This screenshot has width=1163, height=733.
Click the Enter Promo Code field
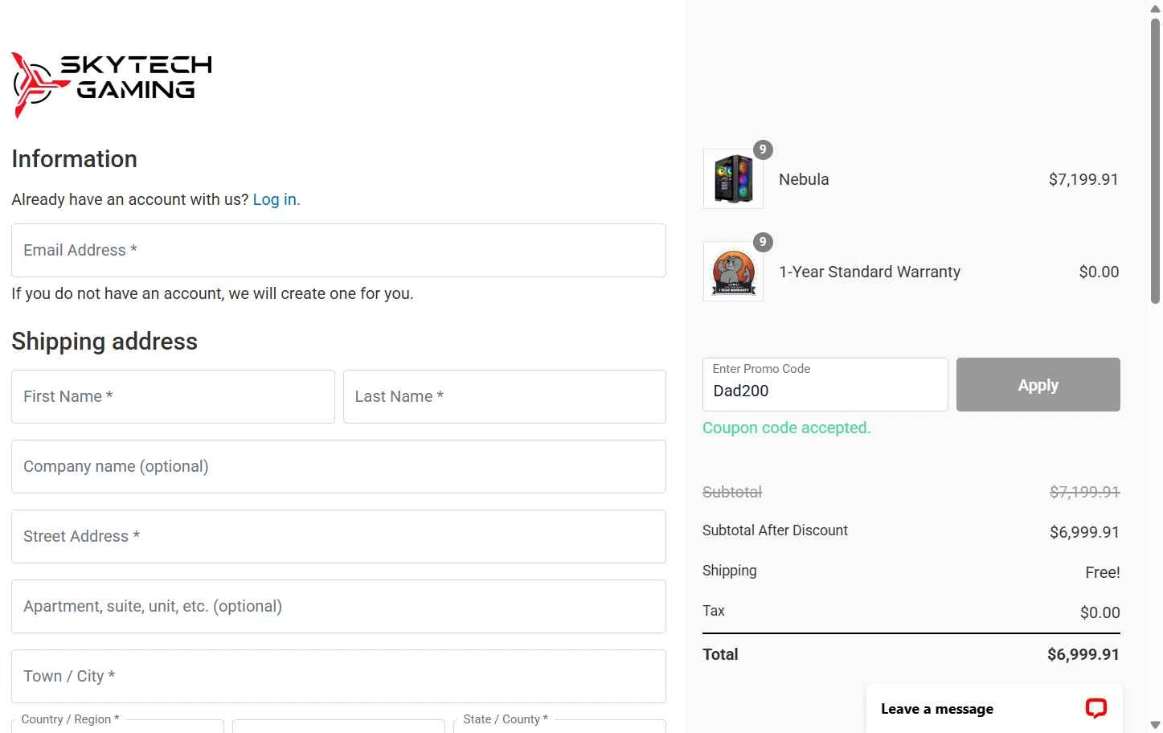click(825, 385)
